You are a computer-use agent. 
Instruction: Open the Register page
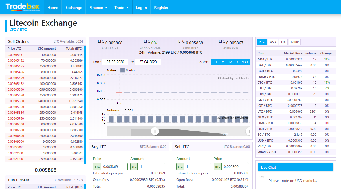pyautogui.click(x=161, y=8)
